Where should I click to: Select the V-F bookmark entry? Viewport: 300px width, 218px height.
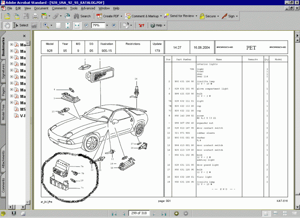pos(20,116)
